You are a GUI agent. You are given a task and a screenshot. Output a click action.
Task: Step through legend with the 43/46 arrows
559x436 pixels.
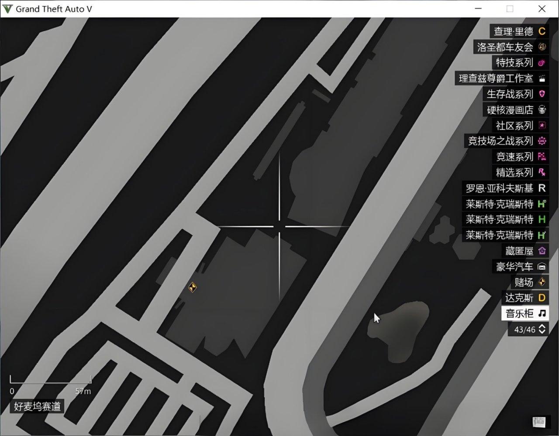tap(542, 329)
